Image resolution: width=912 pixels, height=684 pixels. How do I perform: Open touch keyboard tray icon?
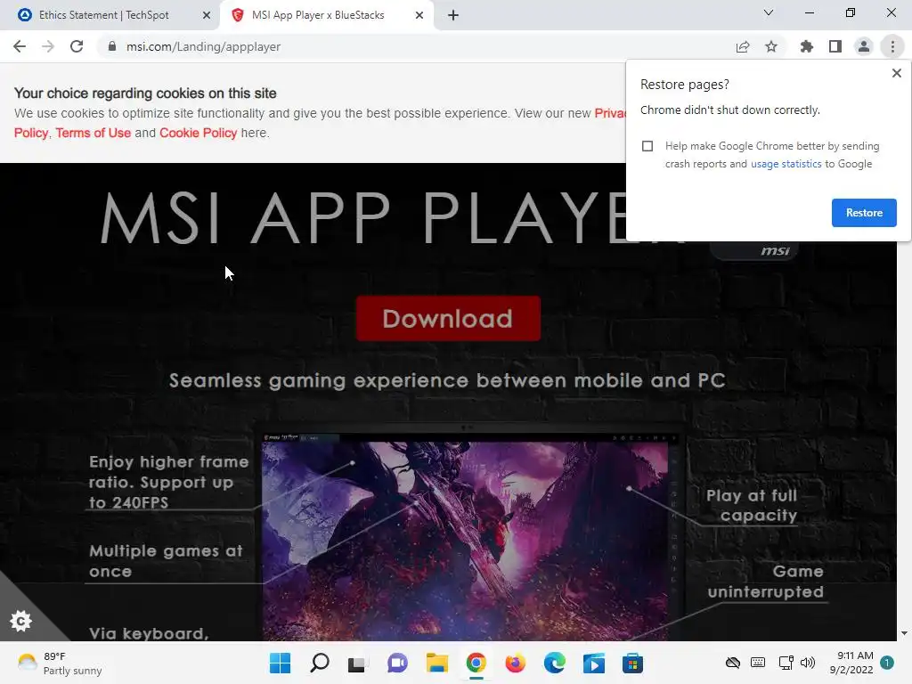tap(758, 663)
